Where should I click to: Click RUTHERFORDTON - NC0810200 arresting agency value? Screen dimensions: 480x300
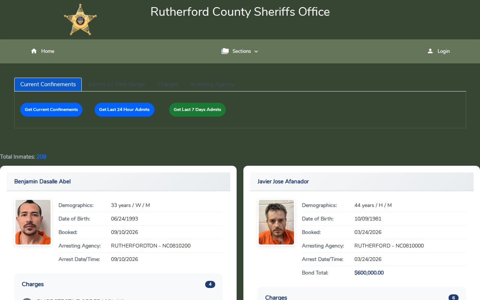pos(151,246)
